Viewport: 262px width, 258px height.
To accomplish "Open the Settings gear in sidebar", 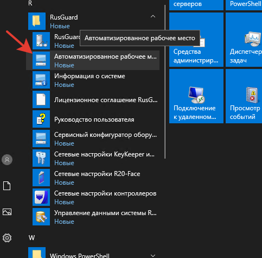I will click(7, 238).
